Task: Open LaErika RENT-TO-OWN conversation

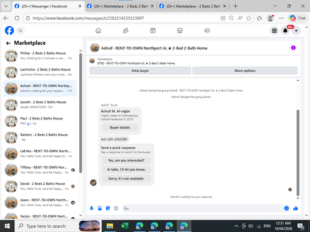Action: (40, 153)
